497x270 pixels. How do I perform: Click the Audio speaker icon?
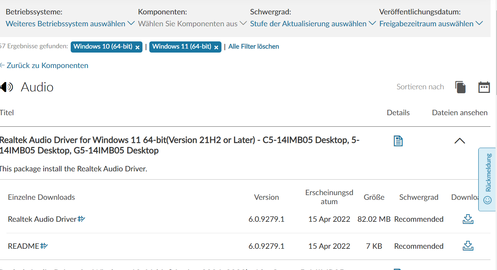[6, 87]
